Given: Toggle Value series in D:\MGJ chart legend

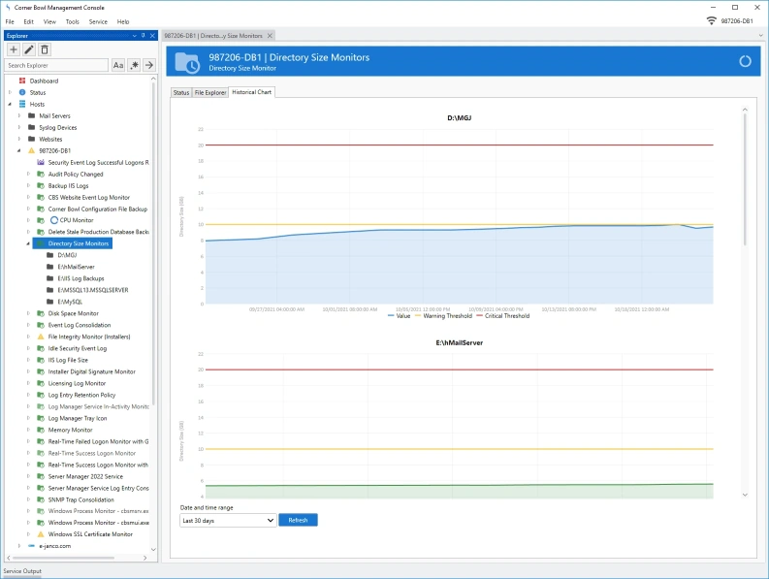Looking at the screenshot, I should (399, 316).
